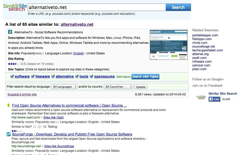Uncheck the tools topic checkbox
The width and height of the screenshot is (246, 155).
tap(77, 76)
